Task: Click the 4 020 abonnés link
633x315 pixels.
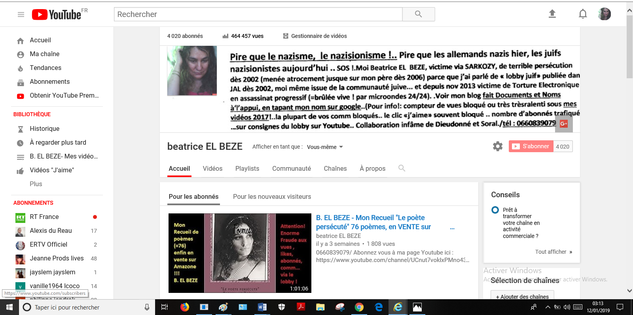Action: point(185,36)
